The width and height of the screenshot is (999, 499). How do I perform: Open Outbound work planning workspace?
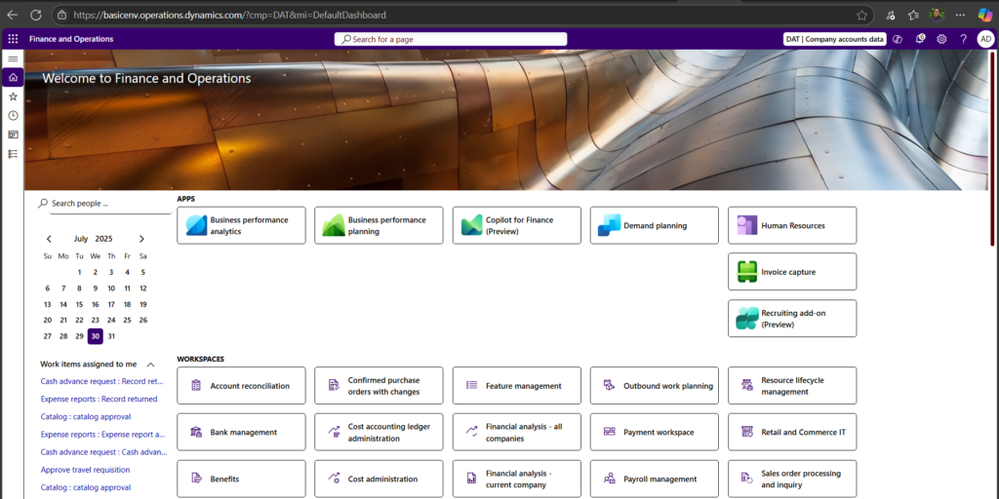pos(655,386)
